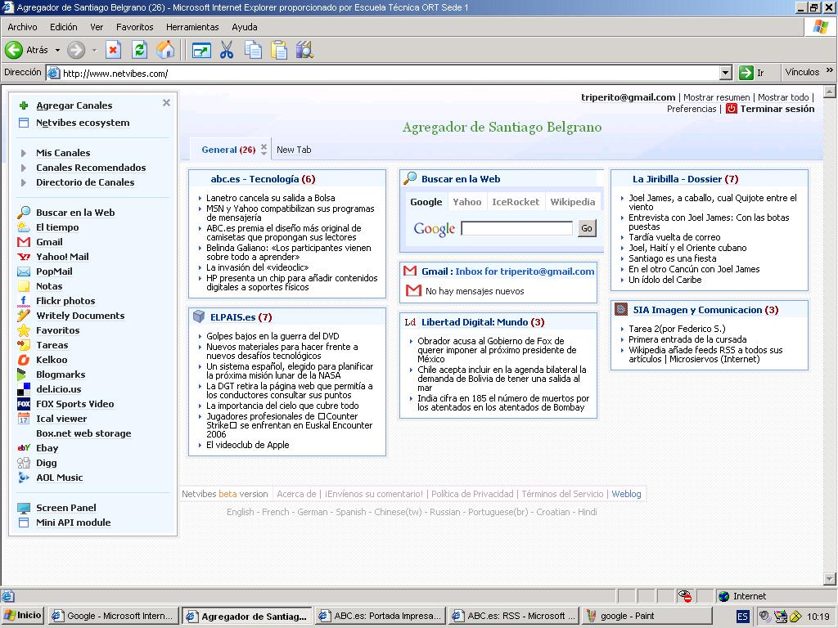The height and width of the screenshot is (628, 838).
Task: Open the Lanetro cancela su salida a Bolsa headline
Action: [270, 198]
